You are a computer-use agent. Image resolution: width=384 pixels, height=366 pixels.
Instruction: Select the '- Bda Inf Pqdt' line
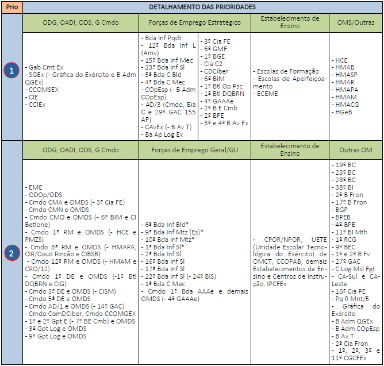[161, 38]
